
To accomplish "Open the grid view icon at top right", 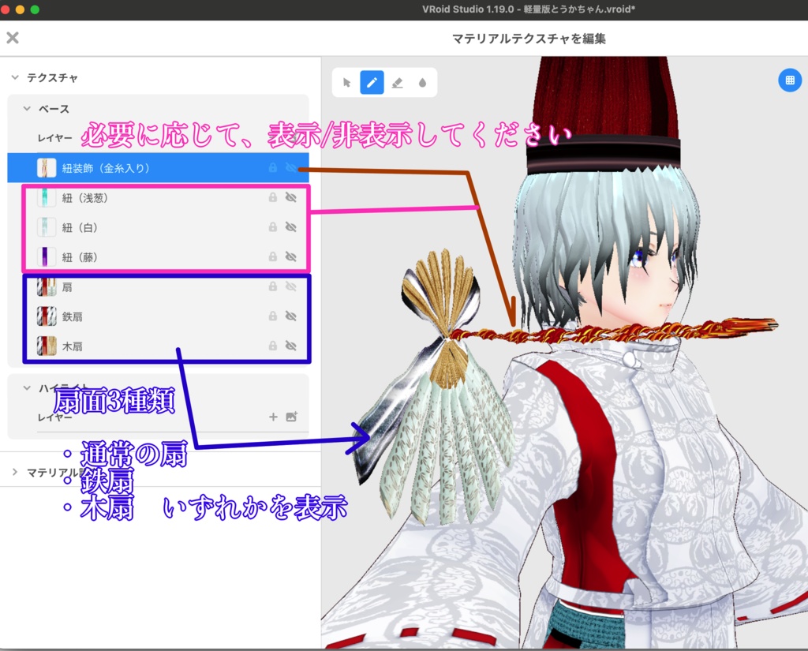I will (790, 80).
